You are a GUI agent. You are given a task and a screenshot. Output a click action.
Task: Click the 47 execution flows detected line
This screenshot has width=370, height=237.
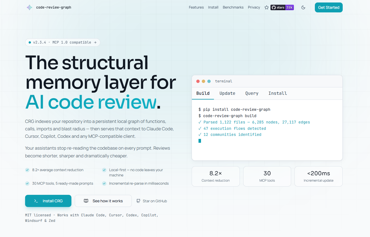pyautogui.click(x=232, y=128)
